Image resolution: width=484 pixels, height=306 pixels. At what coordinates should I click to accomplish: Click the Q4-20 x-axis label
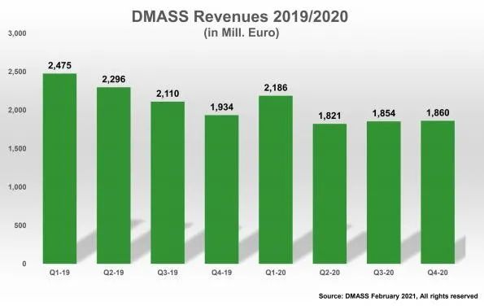(x=438, y=273)
